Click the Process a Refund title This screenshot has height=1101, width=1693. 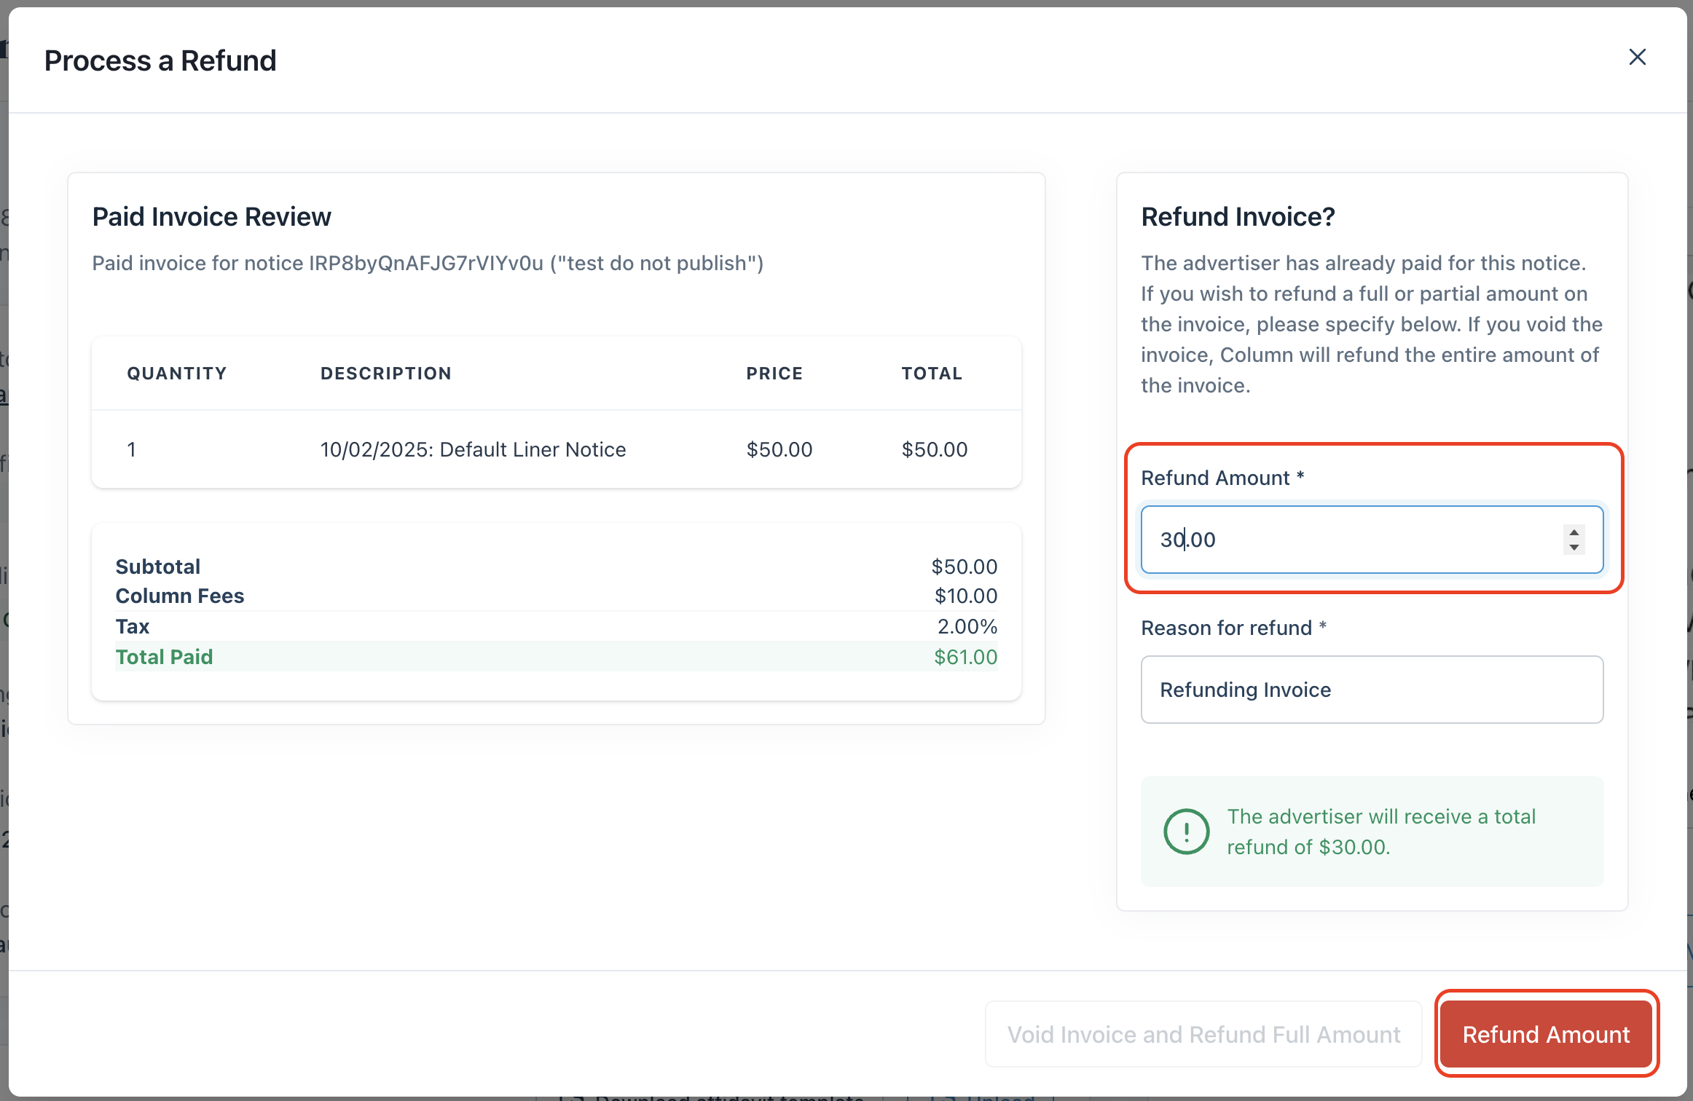point(160,60)
